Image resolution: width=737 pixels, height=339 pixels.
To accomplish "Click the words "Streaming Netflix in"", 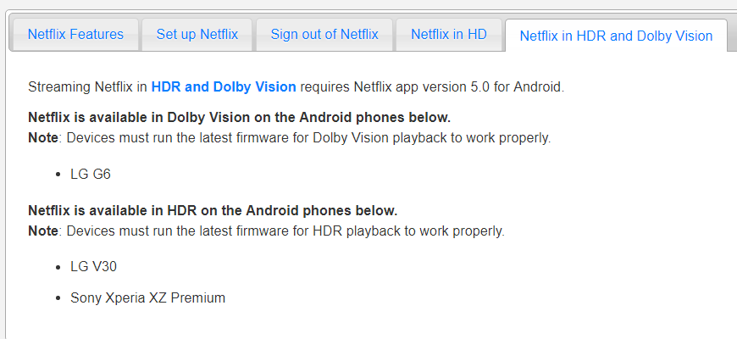I will pyautogui.click(x=88, y=87).
